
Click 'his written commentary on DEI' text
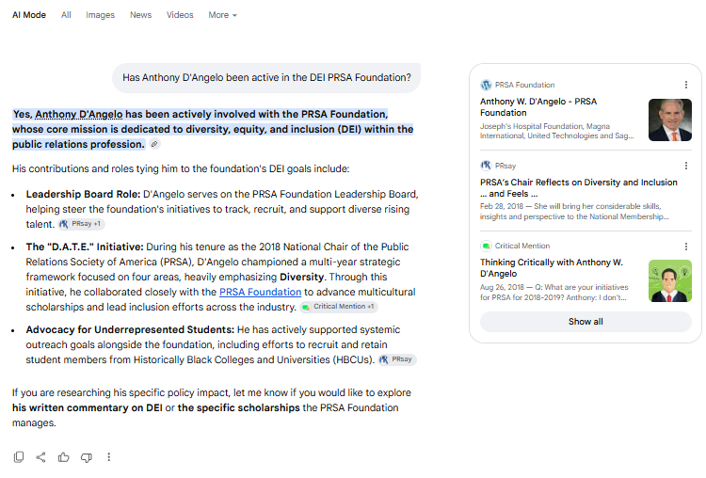87,407
